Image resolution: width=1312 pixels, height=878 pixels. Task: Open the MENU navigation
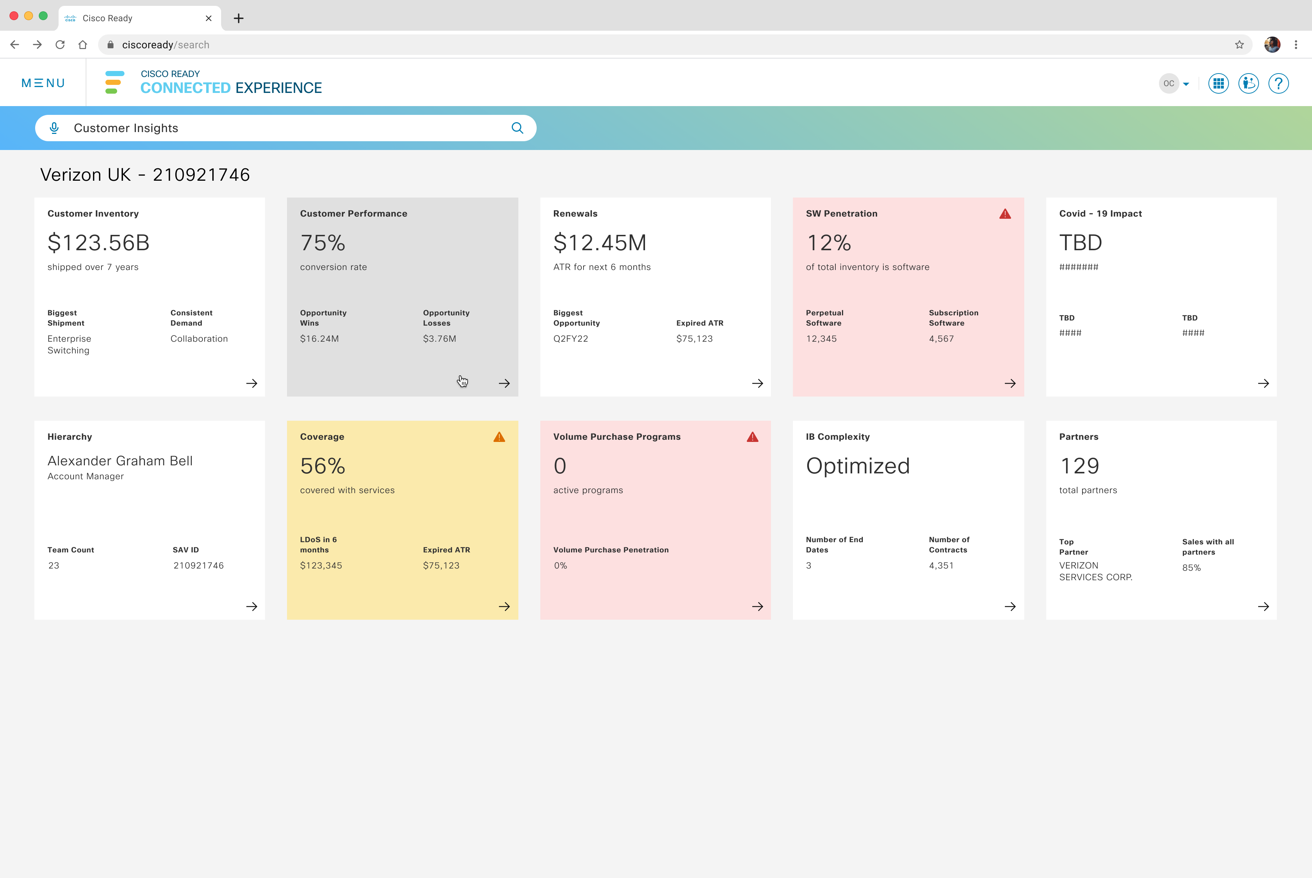[43, 83]
